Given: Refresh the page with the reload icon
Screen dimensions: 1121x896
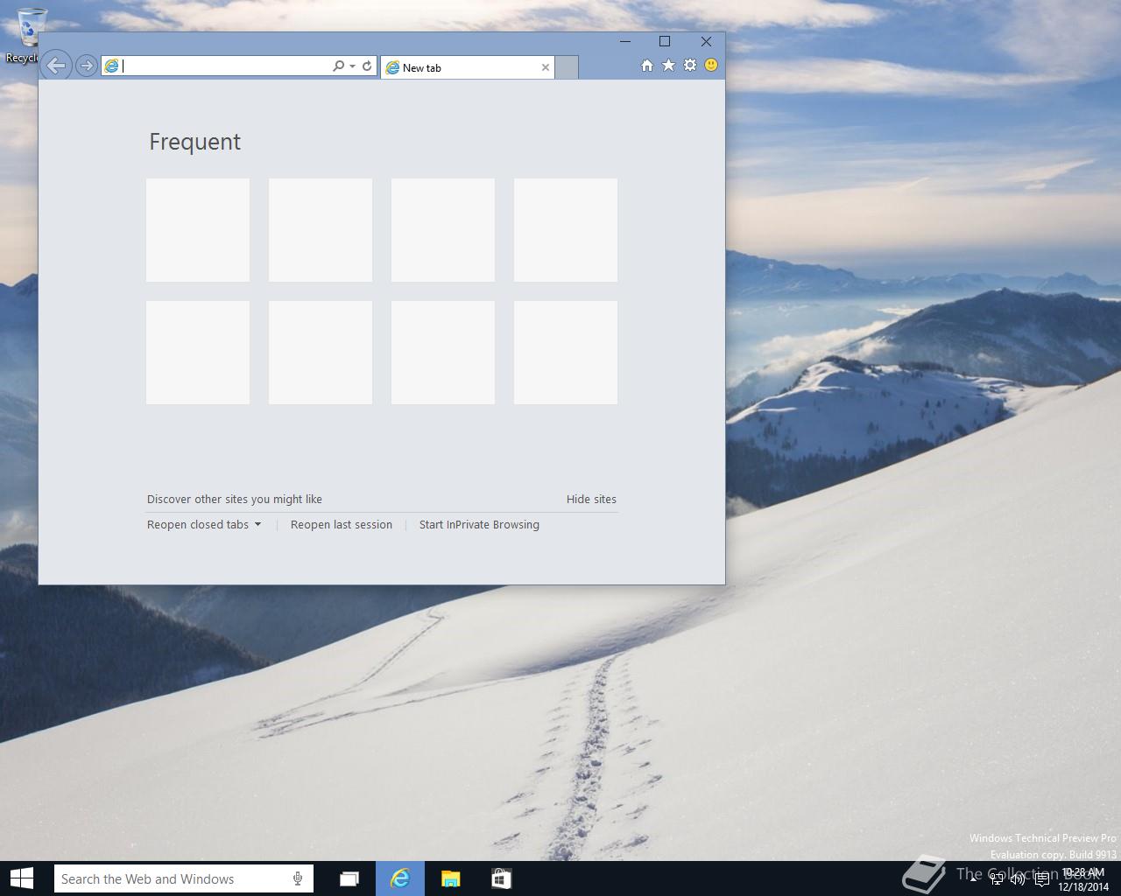Looking at the screenshot, I should coord(367,66).
